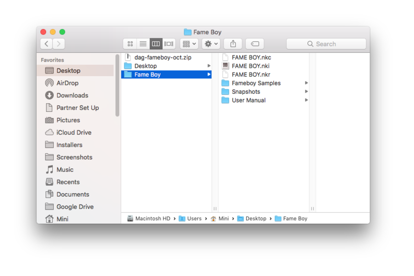Select the Fame Boy folder row
The image size is (414, 276).
[x=166, y=75]
